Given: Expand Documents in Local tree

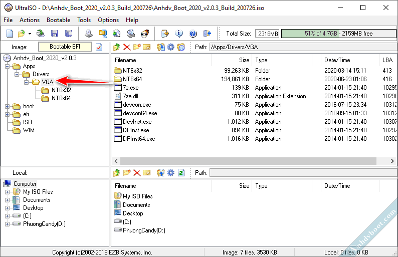Looking at the screenshot, I should 7,200.
